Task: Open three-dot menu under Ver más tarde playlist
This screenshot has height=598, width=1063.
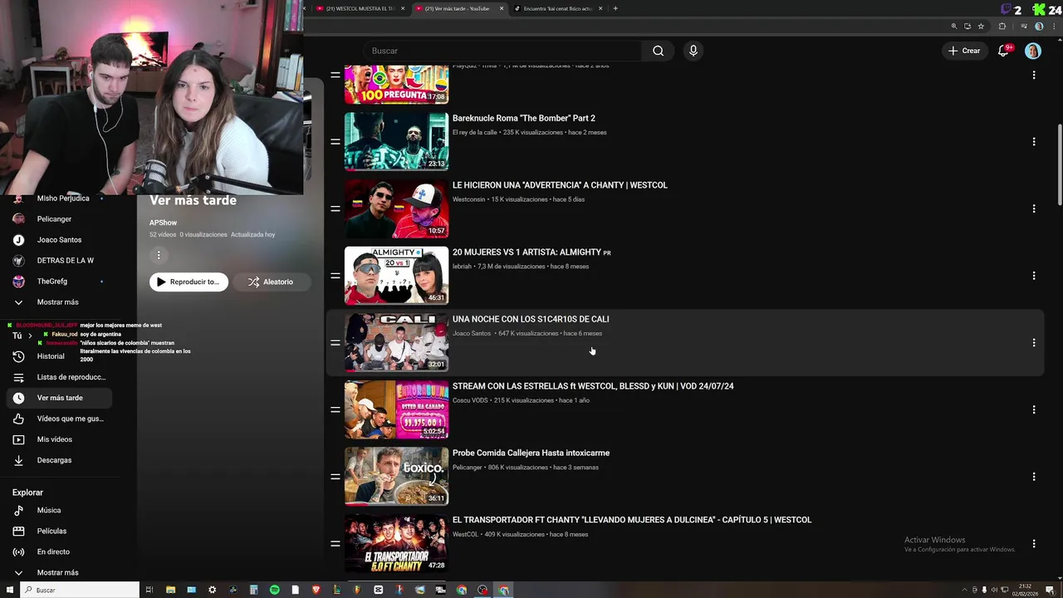Action: 159,255
